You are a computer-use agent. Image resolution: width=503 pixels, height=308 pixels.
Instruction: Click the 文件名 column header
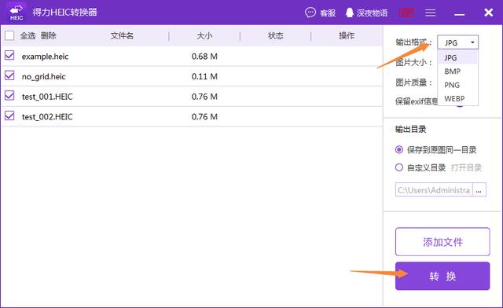click(122, 35)
